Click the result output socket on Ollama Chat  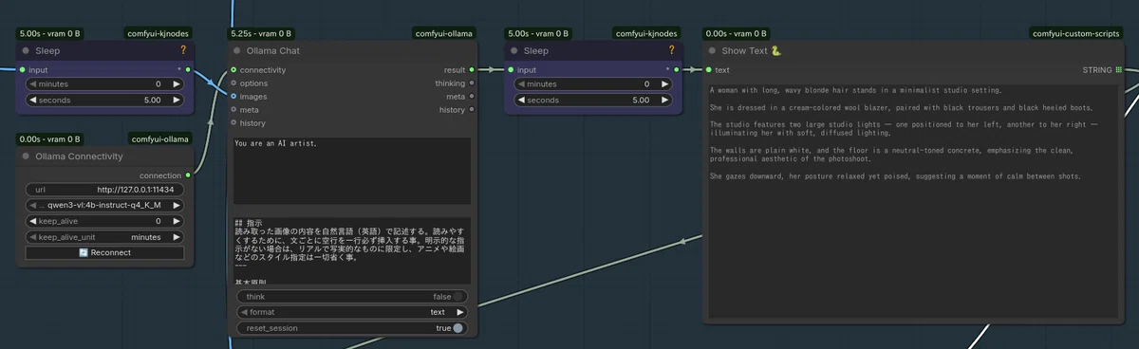[x=473, y=69]
